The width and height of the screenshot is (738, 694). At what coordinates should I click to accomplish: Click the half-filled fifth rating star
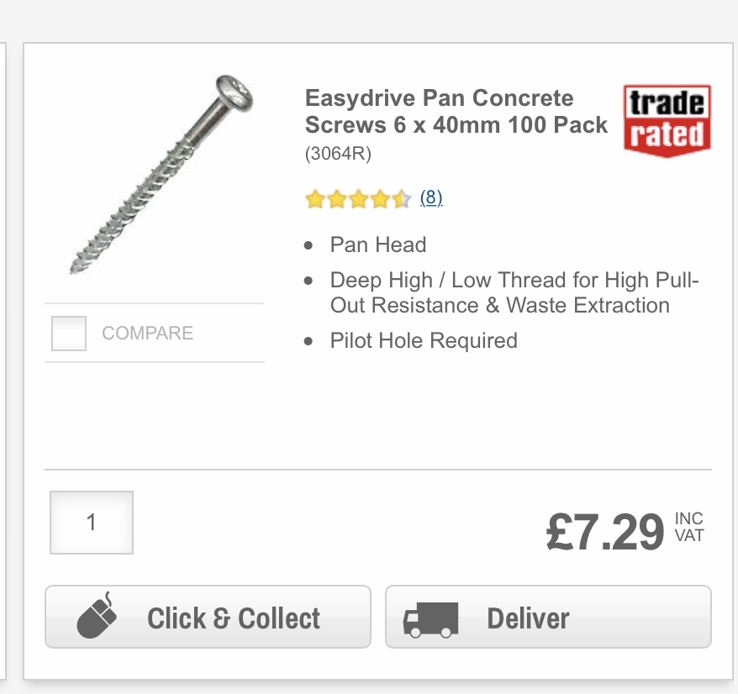[x=402, y=199]
